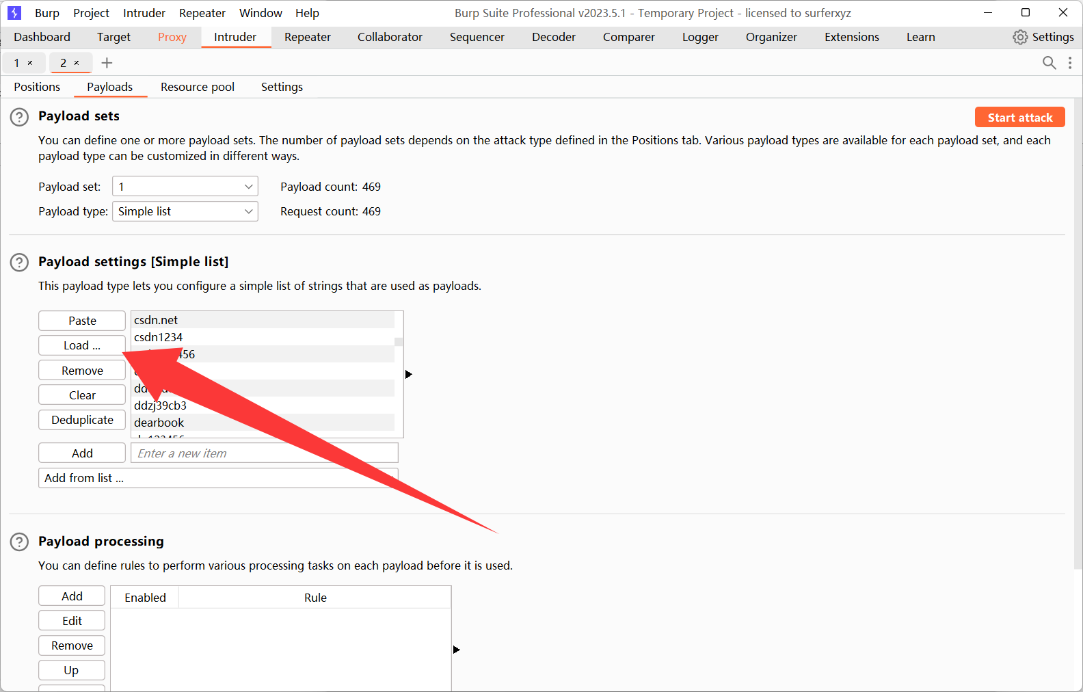1083x692 pixels.
Task: Click the Burp Suite logo icon
Action: [x=14, y=13]
